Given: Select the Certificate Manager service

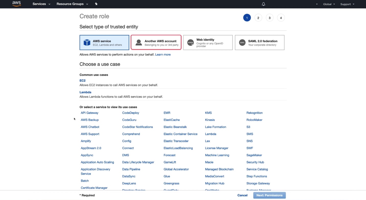Looking at the screenshot, I should (x=94, y=188).
